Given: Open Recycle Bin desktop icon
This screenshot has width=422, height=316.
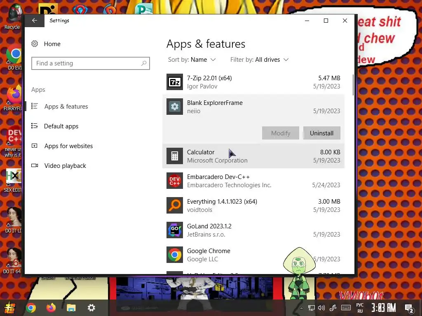Looking at the screenshot, I should pyautogui.click(x=13, y=16).
